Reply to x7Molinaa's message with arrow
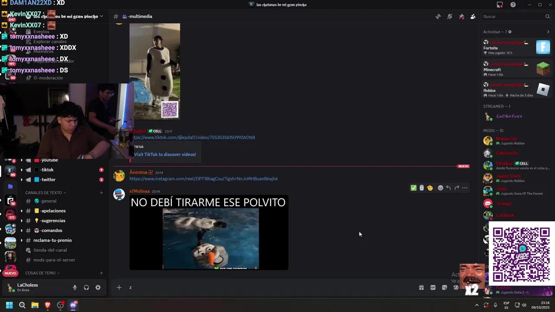 pyautogui.click(x=448, y=188)
